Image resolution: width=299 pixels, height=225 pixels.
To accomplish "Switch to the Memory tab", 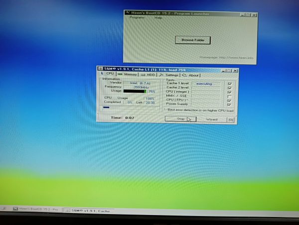I will [x=127, y=74].
